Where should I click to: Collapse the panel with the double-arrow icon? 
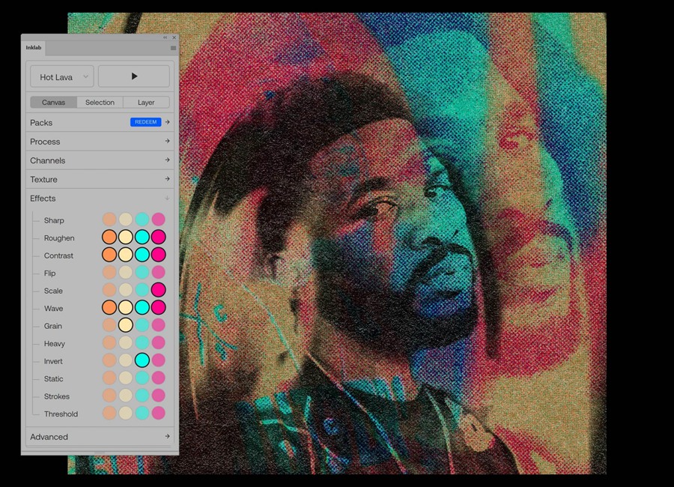(x=166, y=37)
